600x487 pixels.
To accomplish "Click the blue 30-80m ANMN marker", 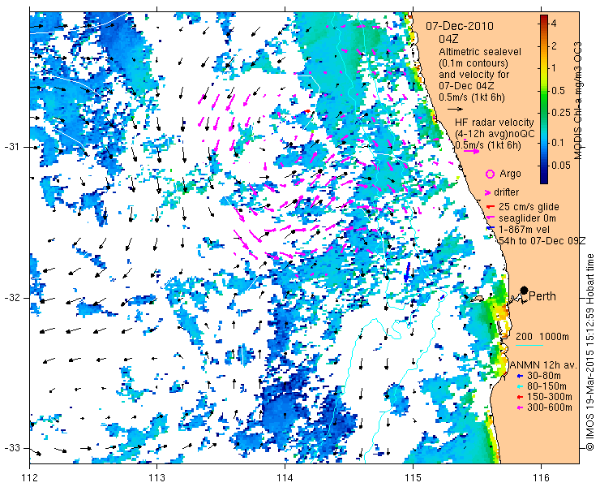I will click(x=520, y=376).
